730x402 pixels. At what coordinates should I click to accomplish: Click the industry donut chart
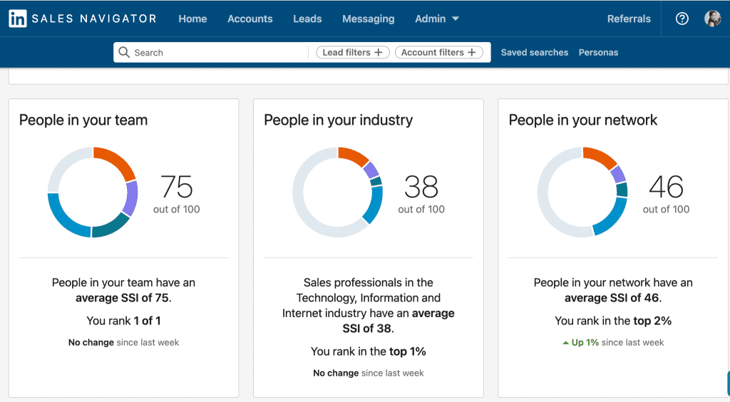(x=337, y=192)
